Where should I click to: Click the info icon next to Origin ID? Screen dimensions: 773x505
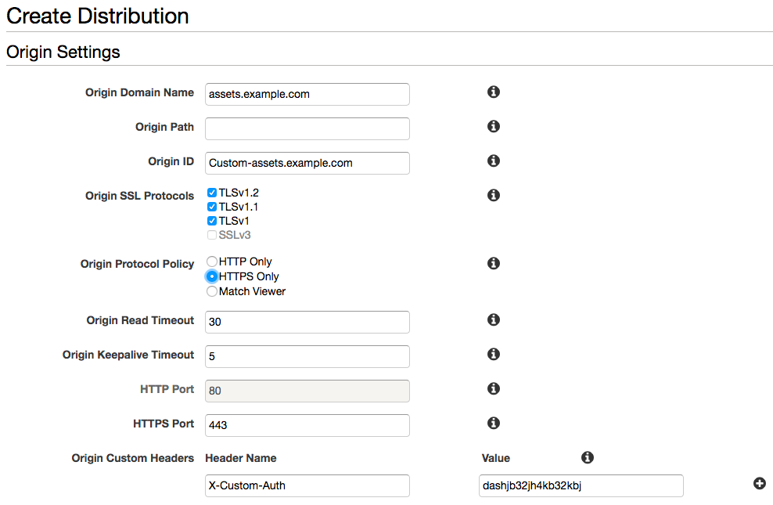493,161
